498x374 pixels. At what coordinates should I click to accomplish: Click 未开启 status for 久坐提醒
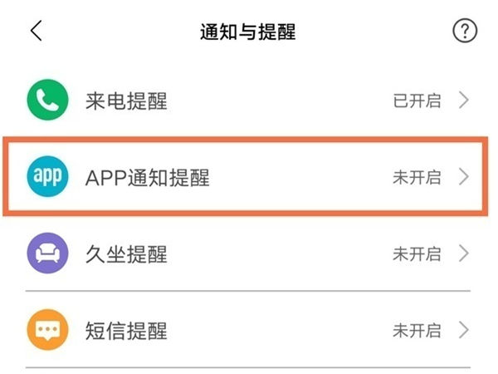[x=417, y=253]
